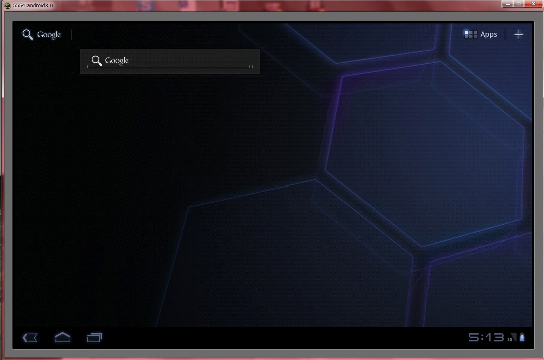Tap the plus icon to customize home screen
544x360 pixels.
[x=519, y=35]
